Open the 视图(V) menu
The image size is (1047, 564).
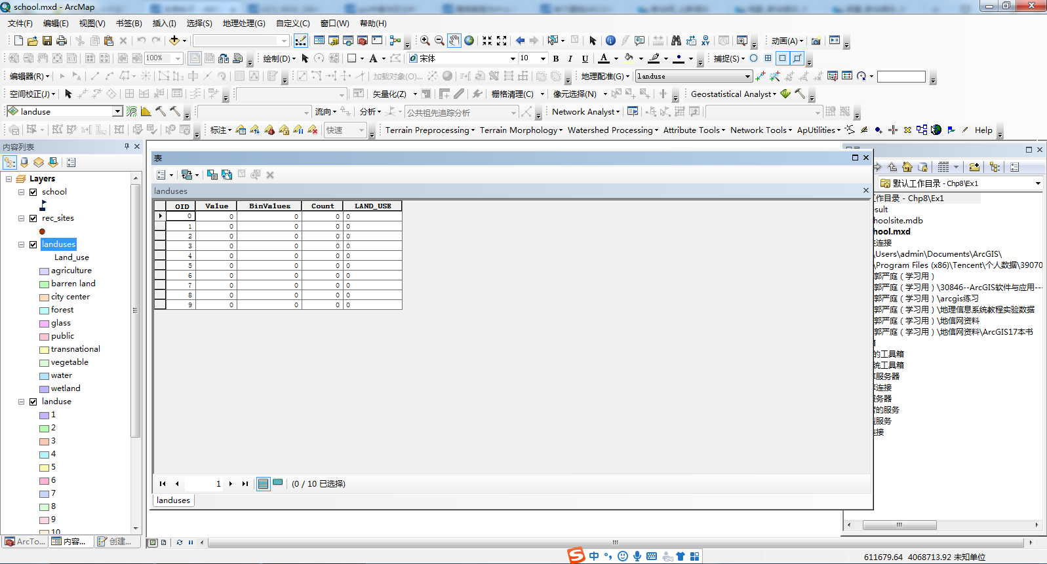pos(92,24)
